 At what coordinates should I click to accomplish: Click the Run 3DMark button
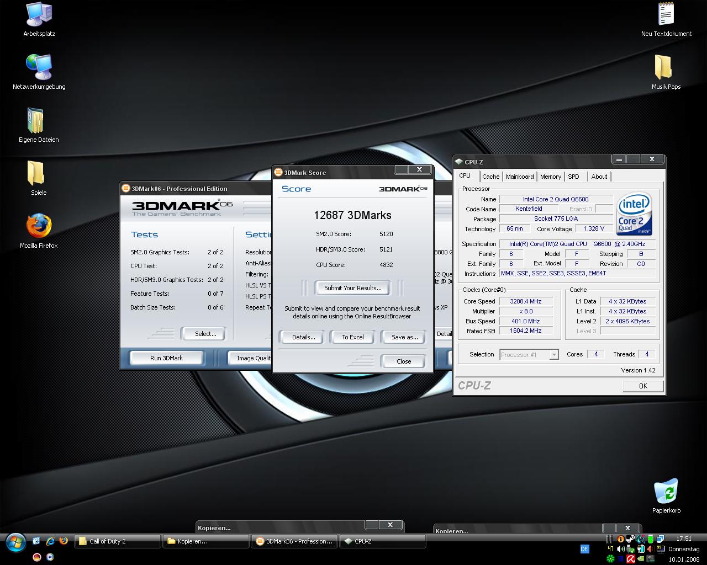(x=166, y=358)
